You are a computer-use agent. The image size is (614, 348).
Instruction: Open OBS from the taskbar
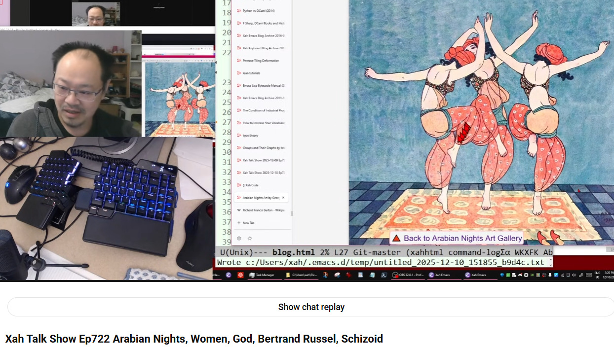pyautogui.click(x=408, y=275)
